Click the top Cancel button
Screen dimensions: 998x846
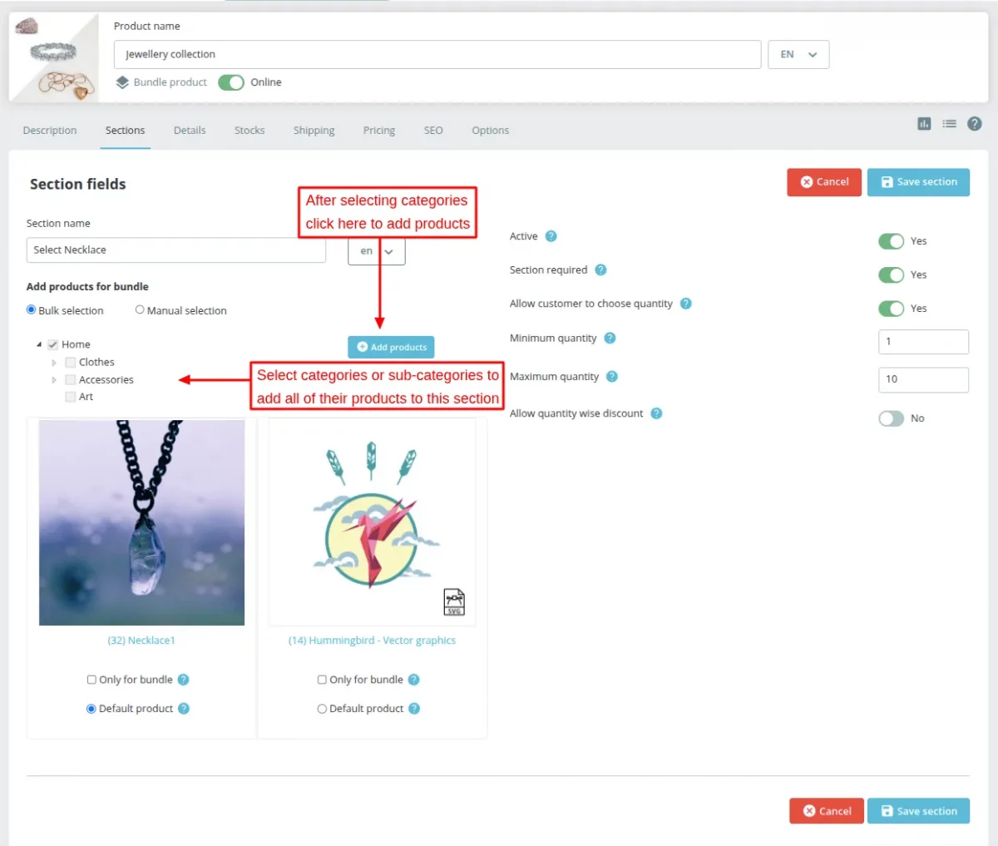[824, 182]
